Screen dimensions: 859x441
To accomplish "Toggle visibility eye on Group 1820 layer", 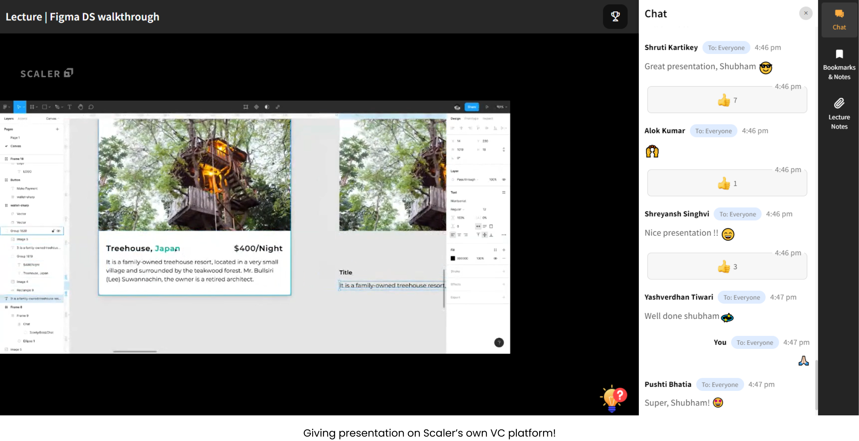I will [x=59, y=231].
